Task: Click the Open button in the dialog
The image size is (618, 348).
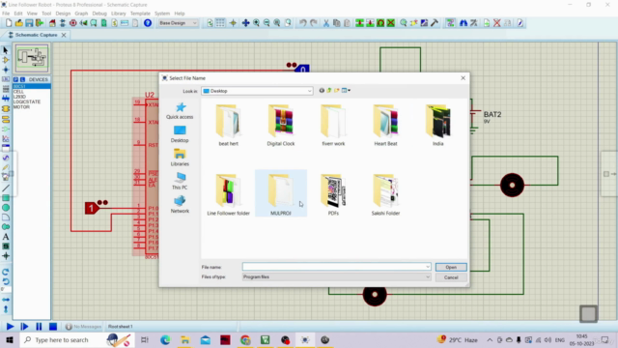Action: click(x=451, y=267)
